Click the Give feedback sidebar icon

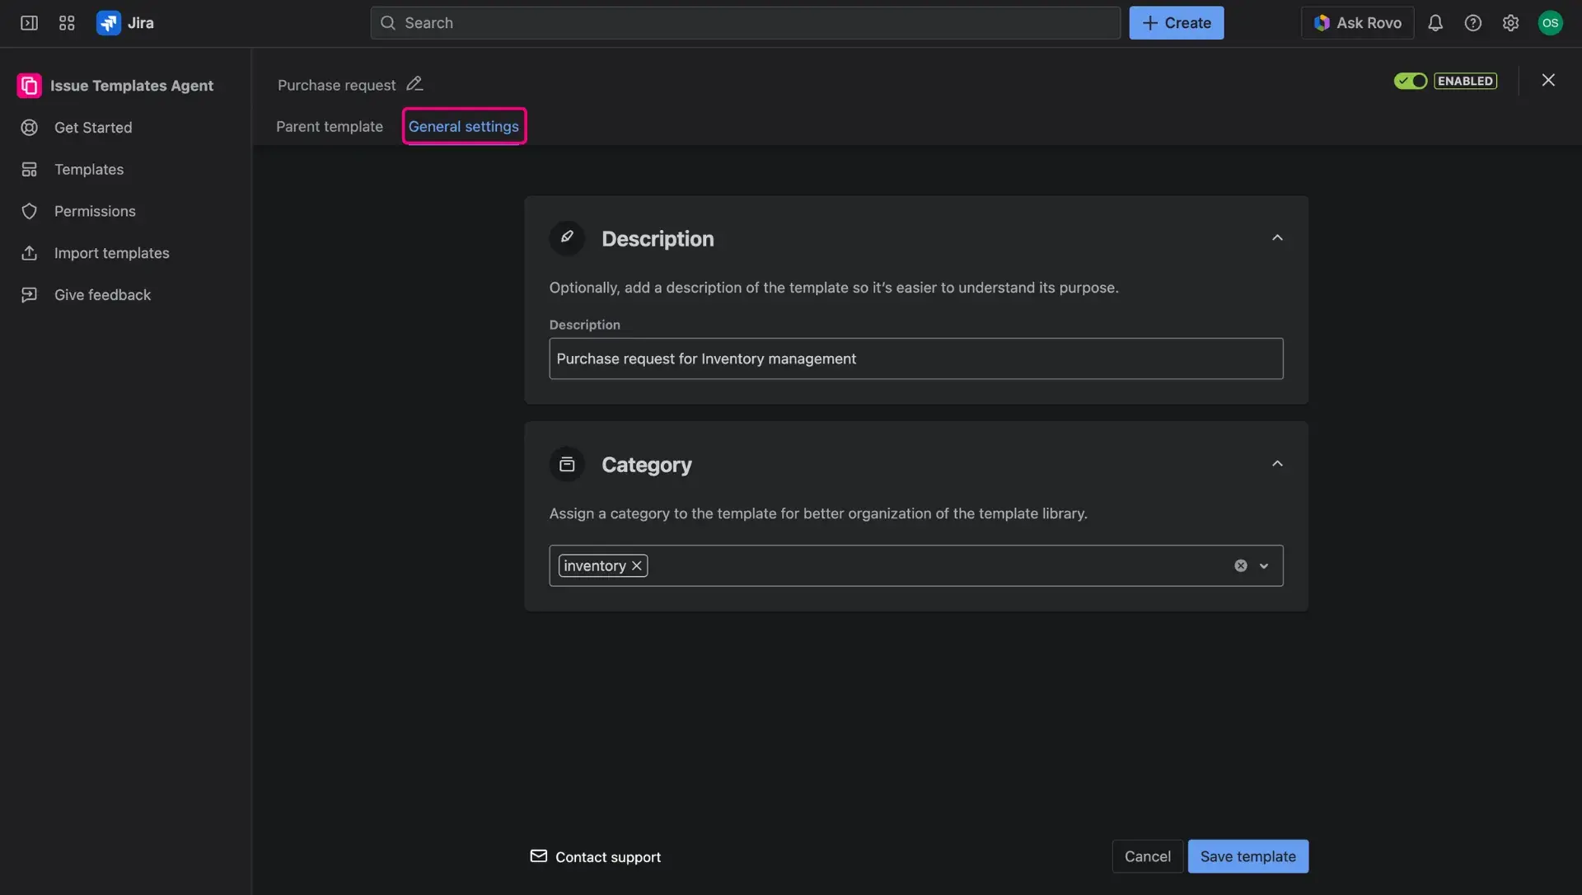tap(30, 294)
